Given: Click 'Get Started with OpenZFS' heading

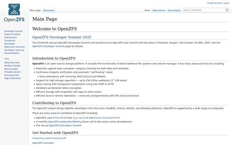Looking at the screenshot, I should [x=55, y=133].
